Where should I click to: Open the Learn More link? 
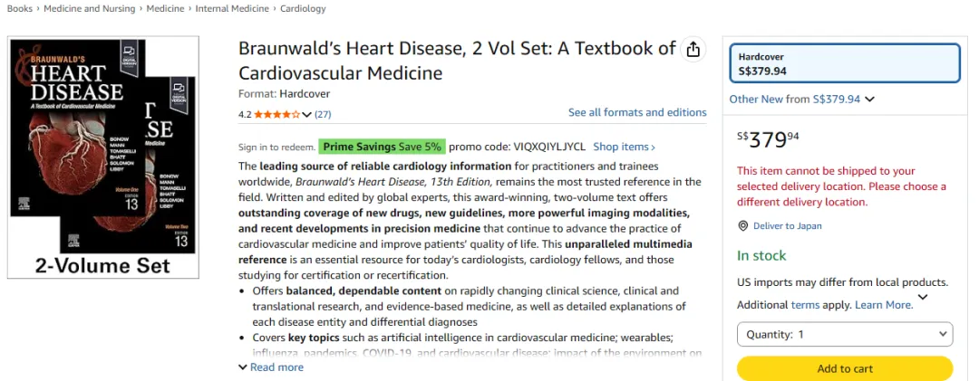click(884, 305)
